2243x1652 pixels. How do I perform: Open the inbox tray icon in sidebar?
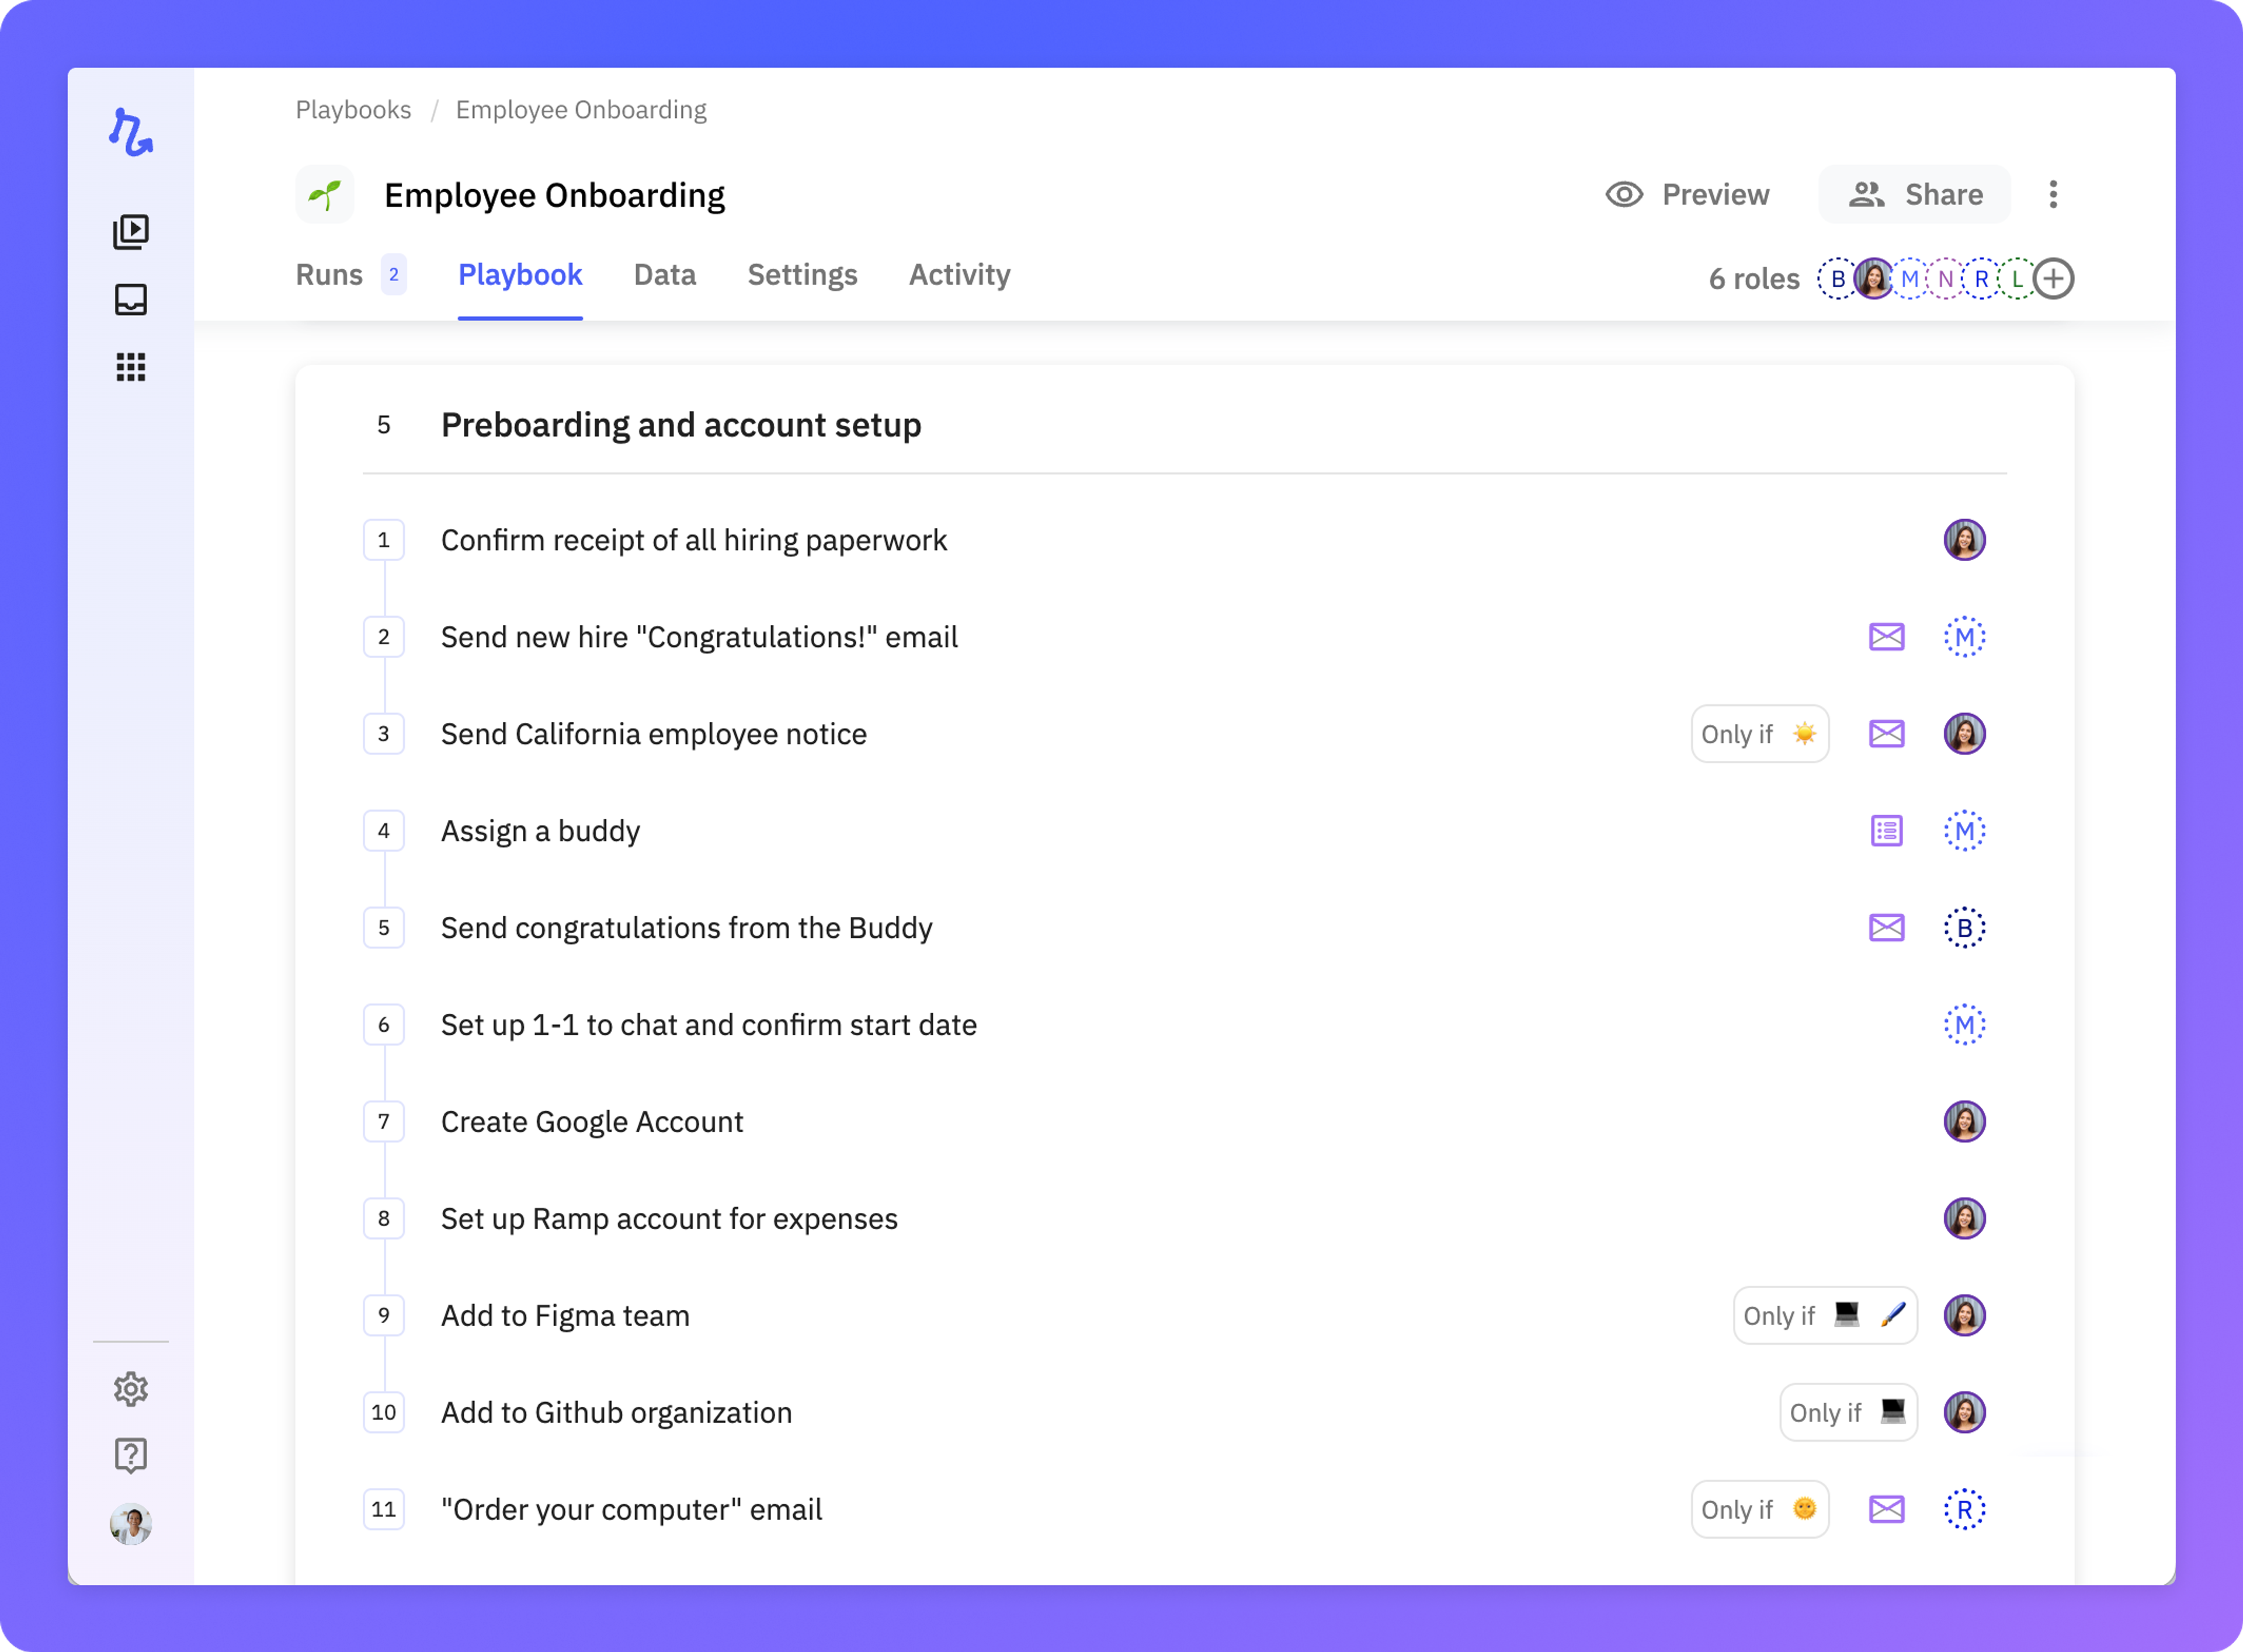tap(131, 300)
